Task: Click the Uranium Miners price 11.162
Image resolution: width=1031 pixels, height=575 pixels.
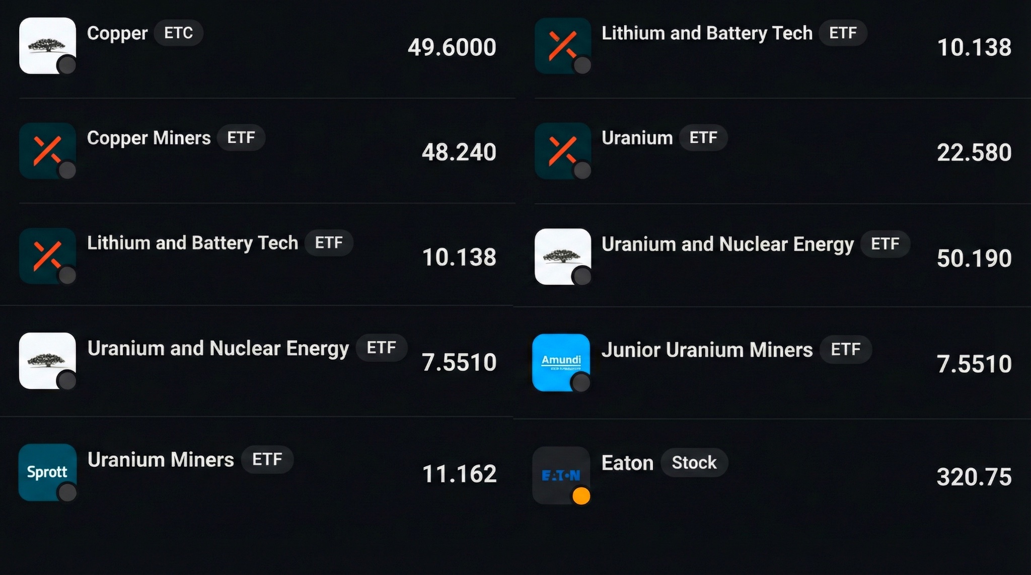Action: (x=459, y=474)
